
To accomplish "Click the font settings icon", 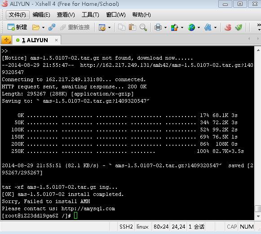I will pos(208,27).
